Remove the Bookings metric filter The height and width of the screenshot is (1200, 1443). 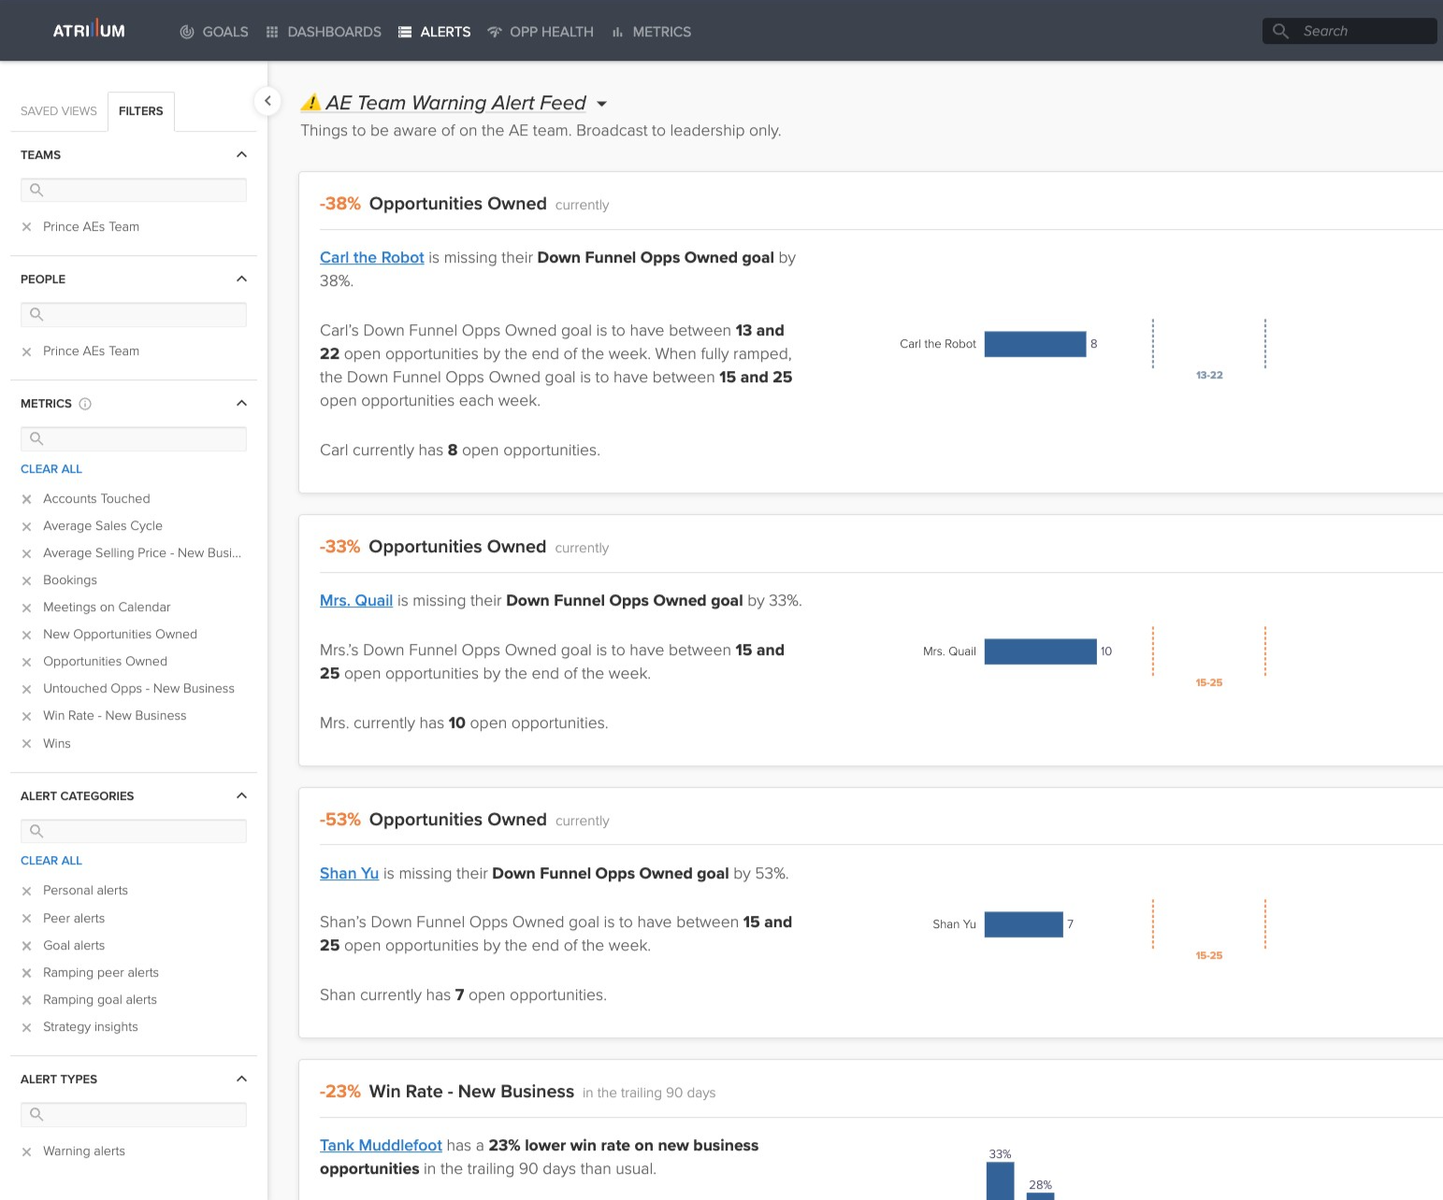click(26, 580)
